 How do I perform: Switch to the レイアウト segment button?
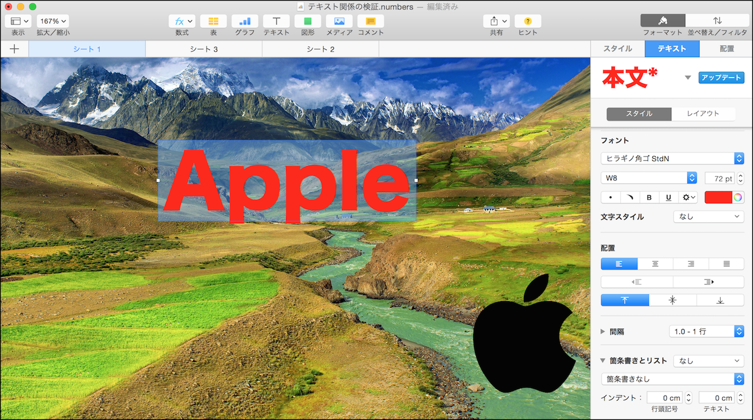[x=703, y=114]
